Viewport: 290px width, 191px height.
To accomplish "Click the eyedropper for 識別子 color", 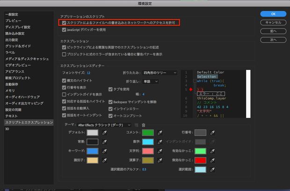I will coord(104,160).
